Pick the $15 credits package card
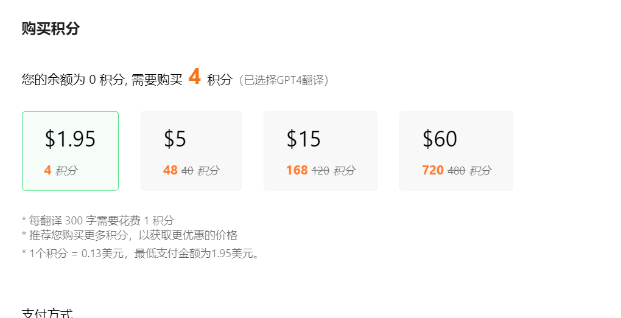 (320, 151)
